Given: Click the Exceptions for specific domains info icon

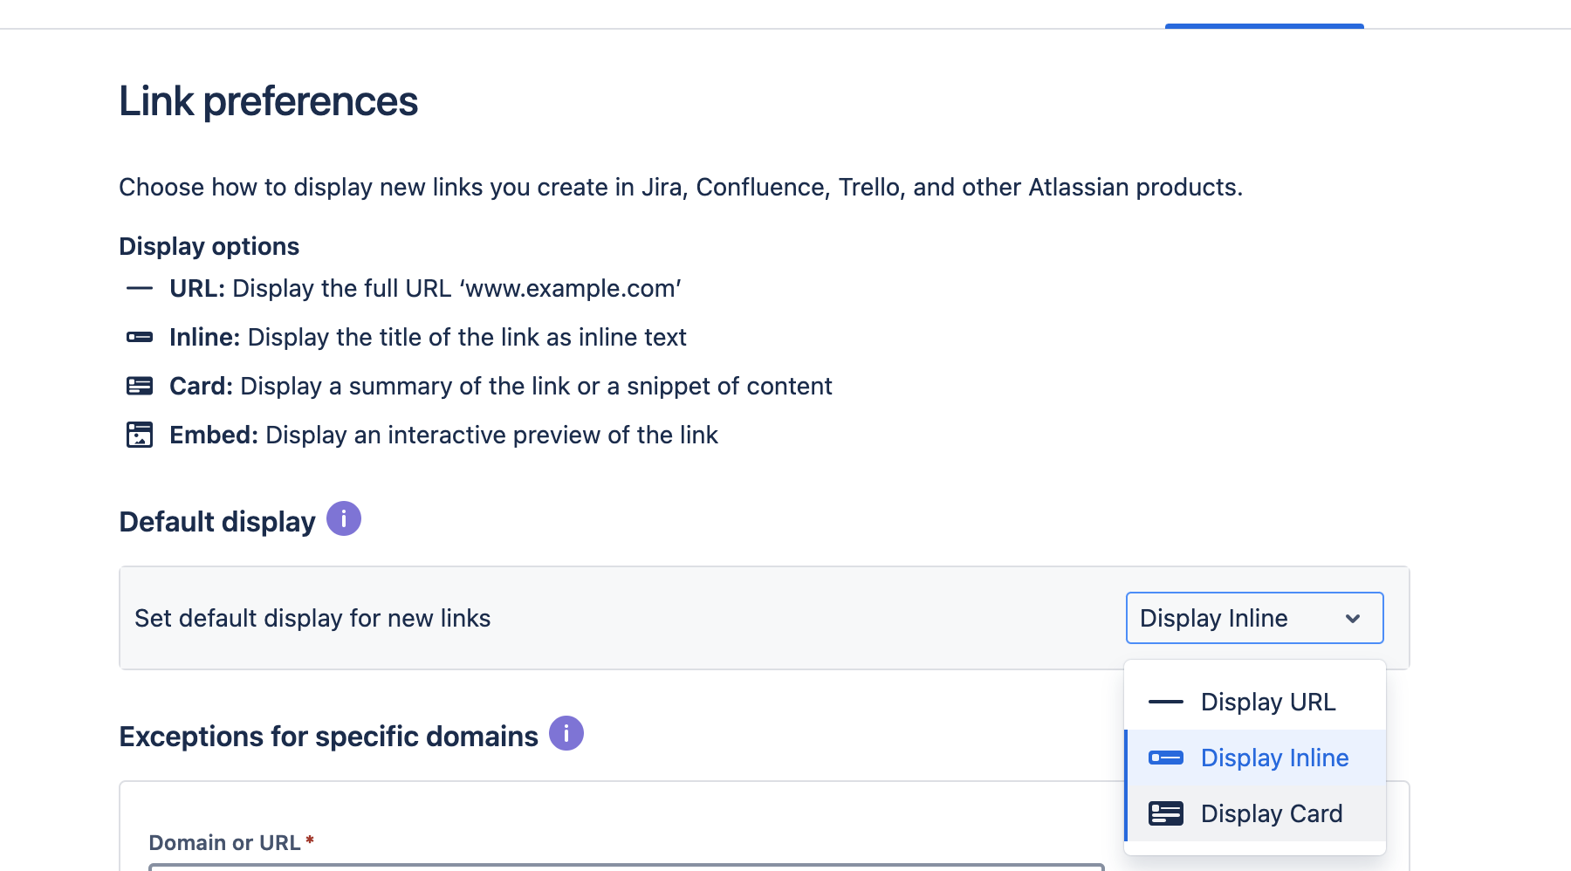Looking at the screenshot, I should point(566,734).
